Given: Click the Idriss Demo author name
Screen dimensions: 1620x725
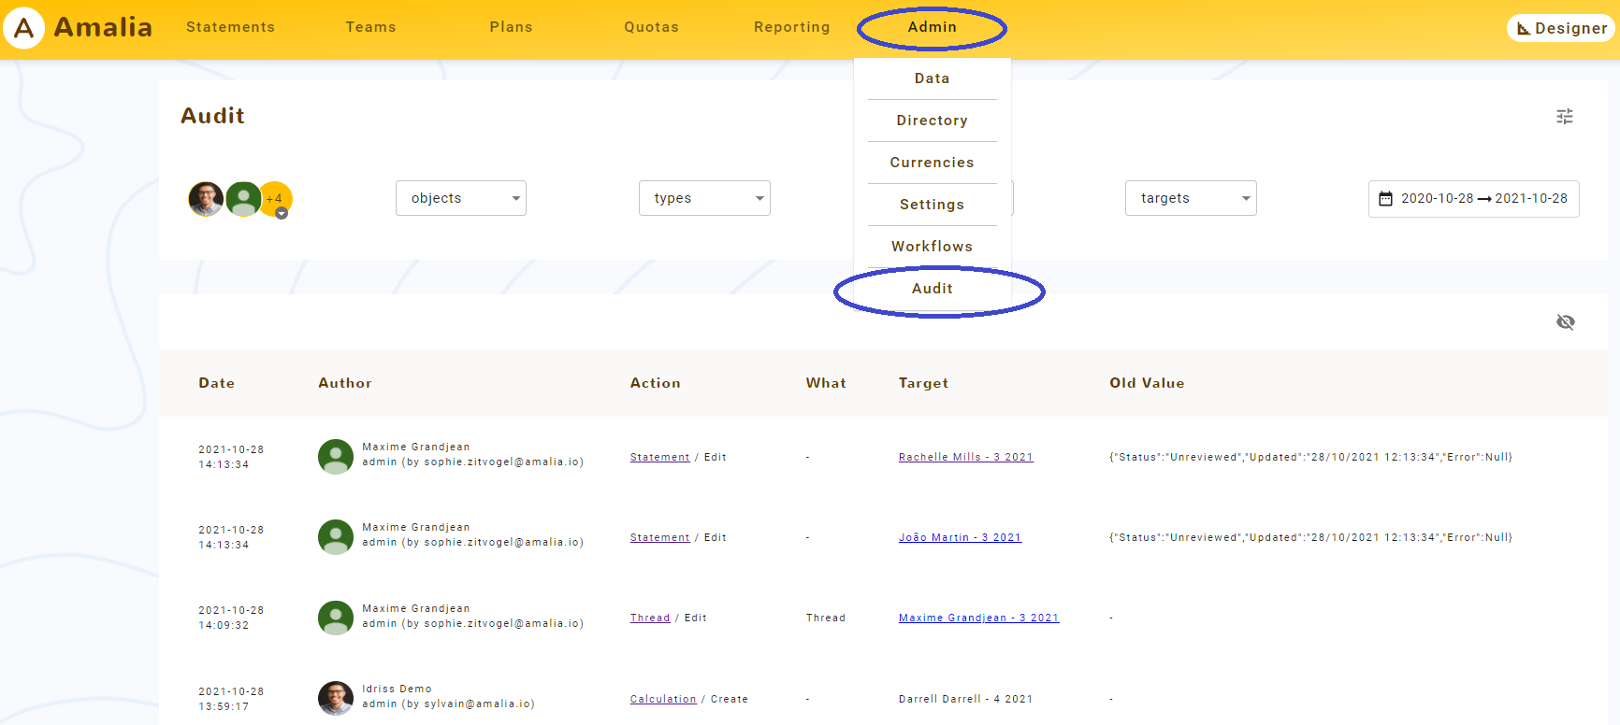Looking at the screenshot, I should pos(398,689).
